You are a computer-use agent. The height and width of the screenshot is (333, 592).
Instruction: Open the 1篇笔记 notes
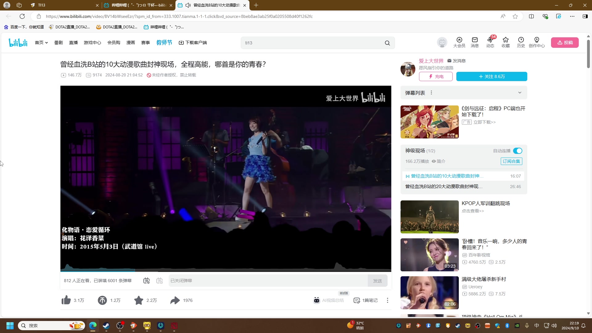click(365, 300)
